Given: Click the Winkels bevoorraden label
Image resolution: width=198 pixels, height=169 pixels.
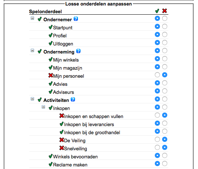Looking at the screenshot, I should (x=75, y=157).
